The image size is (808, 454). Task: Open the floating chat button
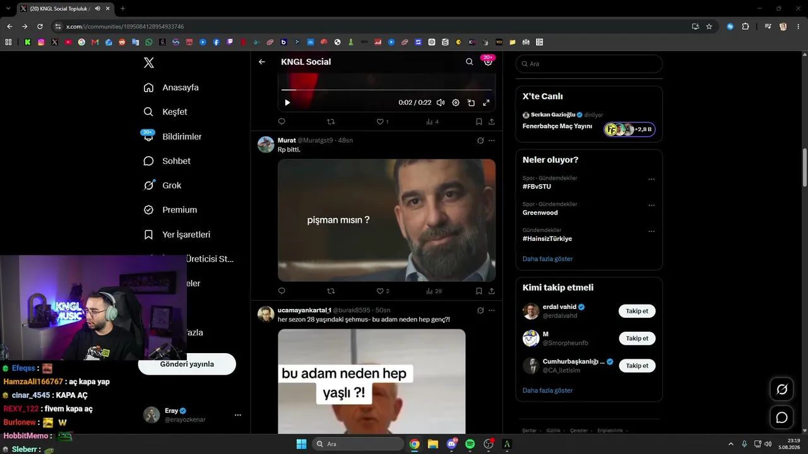pos(782,417)
